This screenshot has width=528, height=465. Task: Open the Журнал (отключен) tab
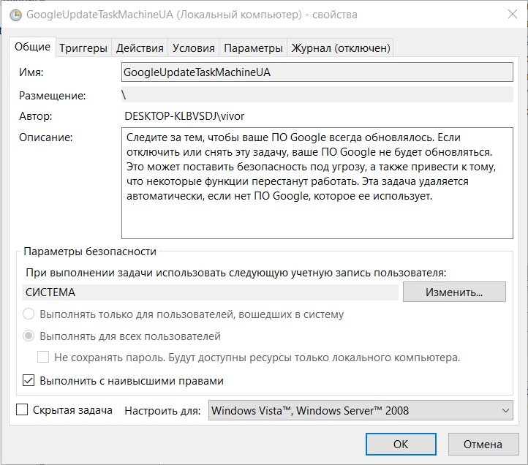(x=341, y=48)
